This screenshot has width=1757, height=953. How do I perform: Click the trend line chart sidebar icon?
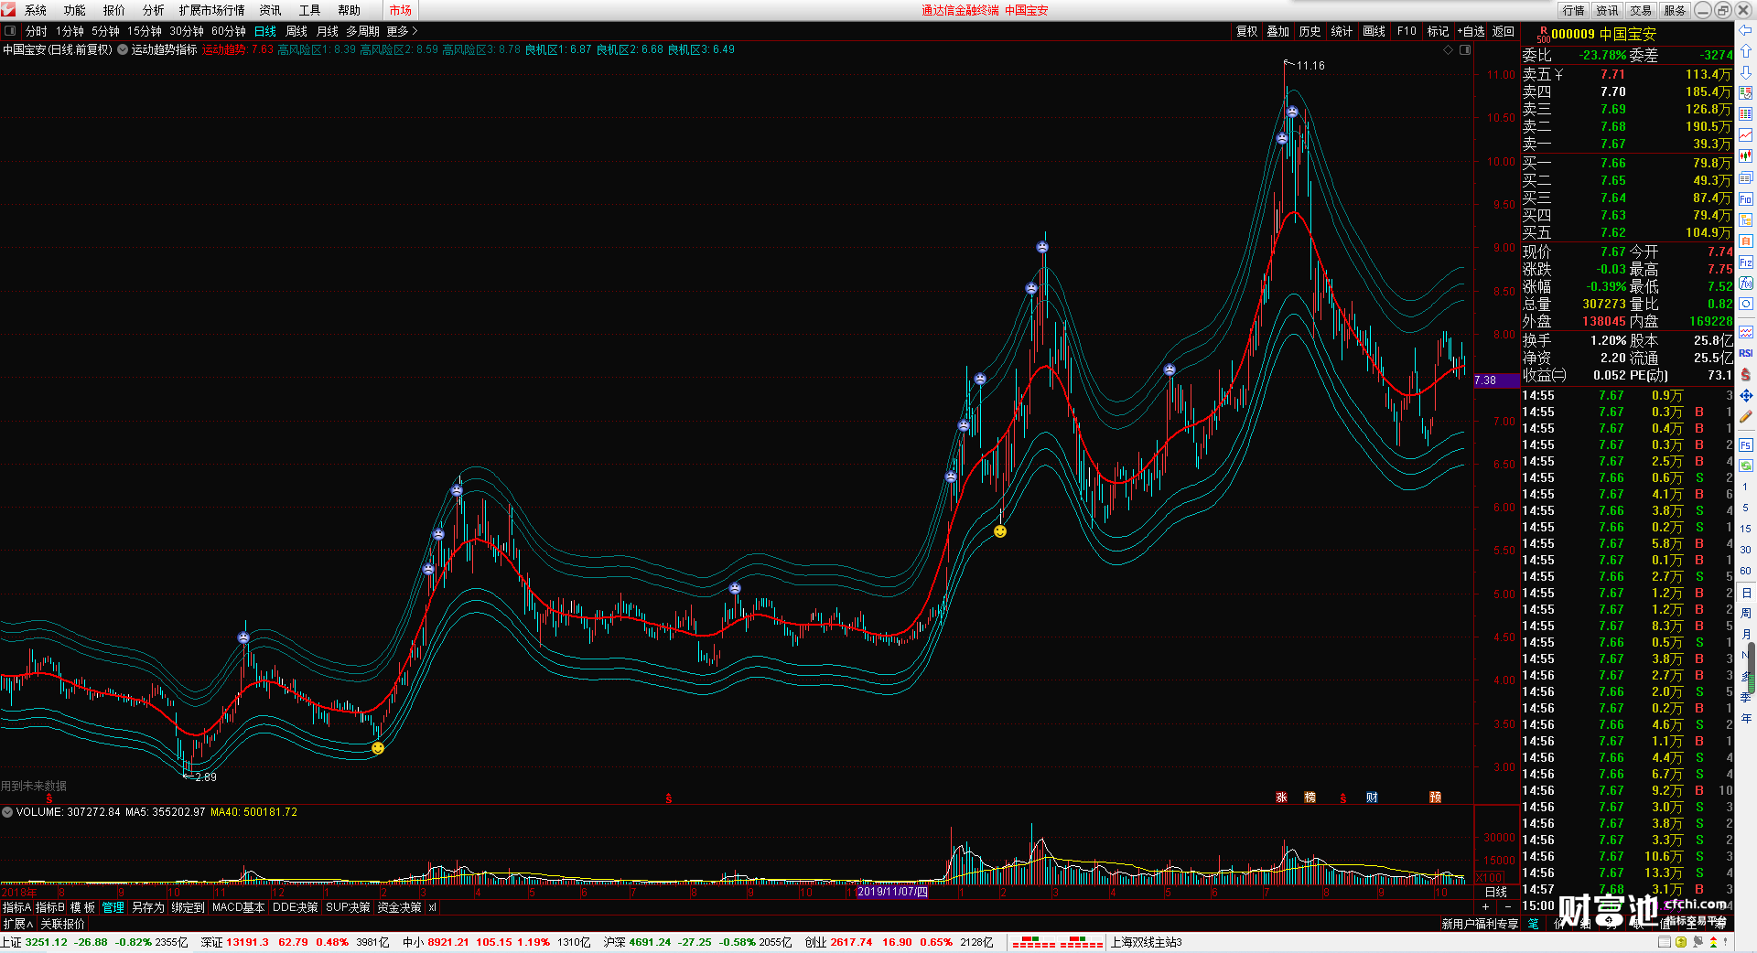[1746, 135]
